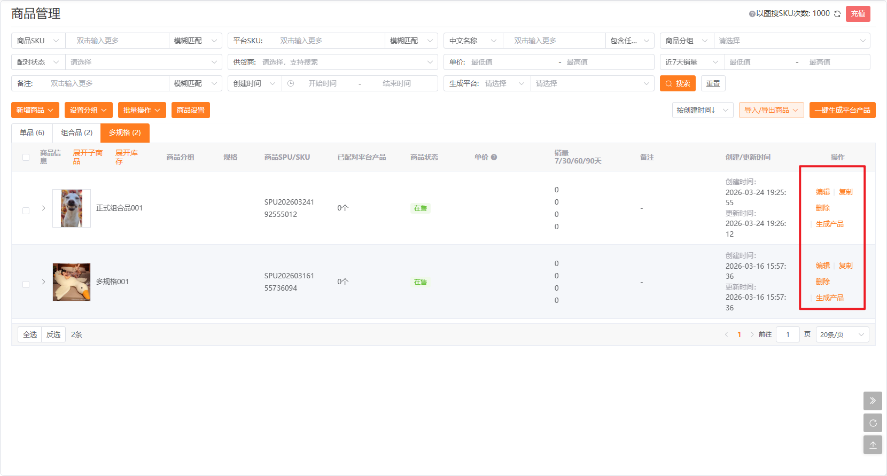Click the double-arrow collapse icon at bottom right
887x476 pixels.
[x=873, y=401]
